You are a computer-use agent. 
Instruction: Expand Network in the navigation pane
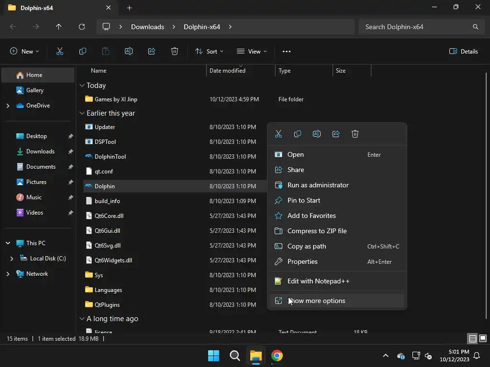click(x=8, y=274)
